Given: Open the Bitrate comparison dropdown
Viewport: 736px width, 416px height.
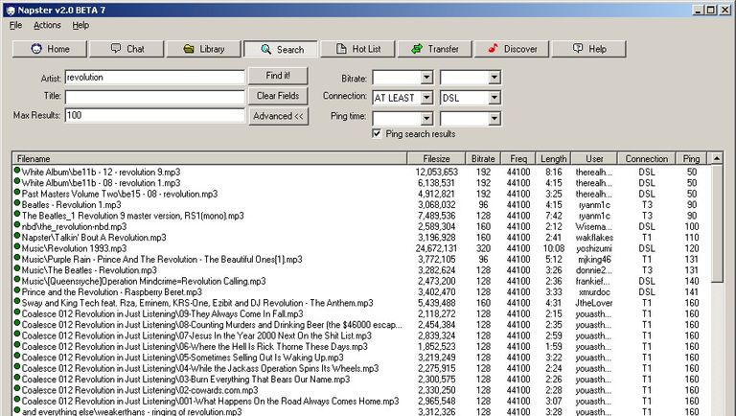Looking at the screenshot, I should click(426, 78).
